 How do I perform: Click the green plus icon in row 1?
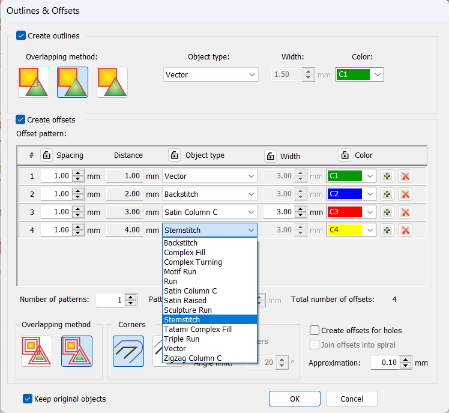point(388,176)
